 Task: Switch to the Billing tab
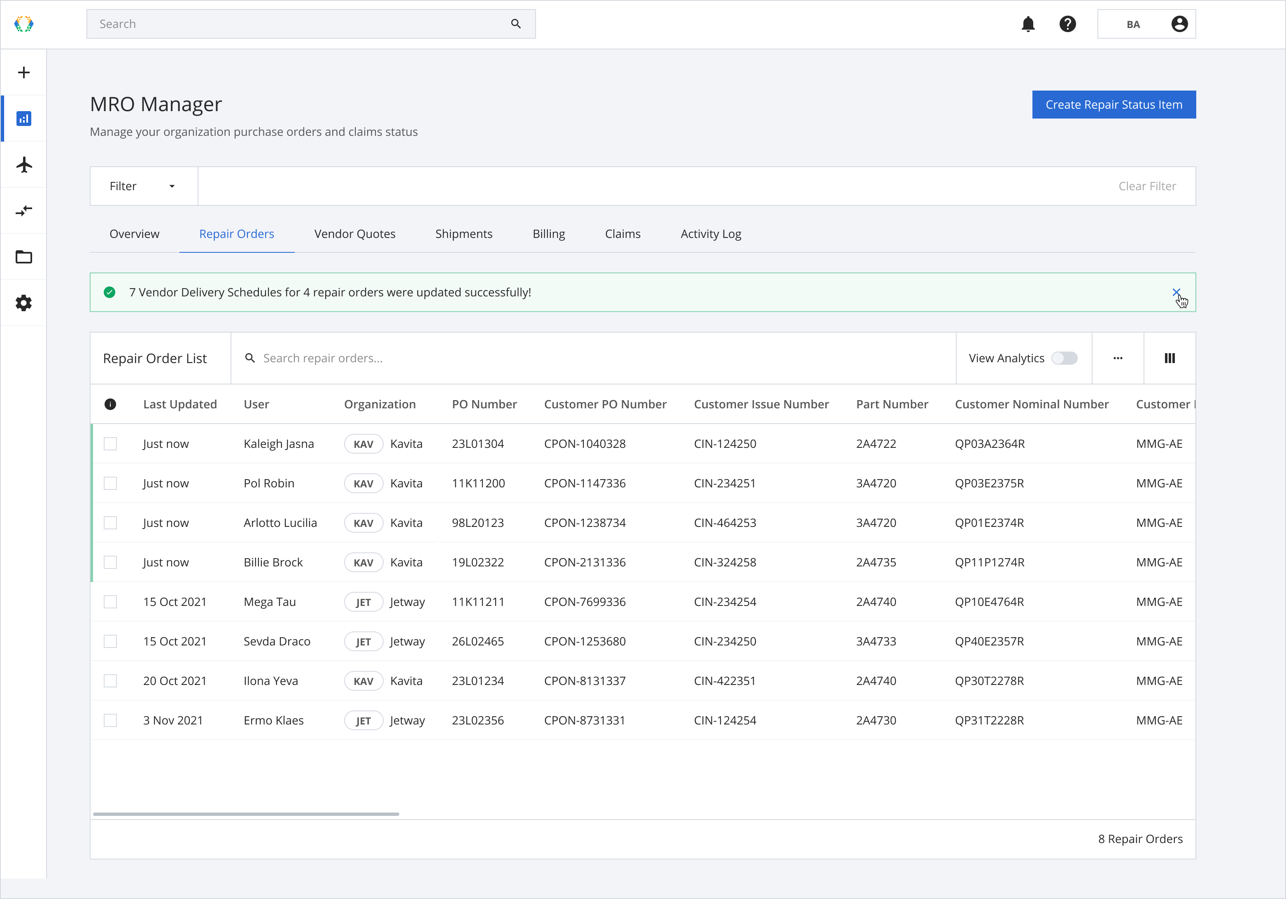click(549, 233)
